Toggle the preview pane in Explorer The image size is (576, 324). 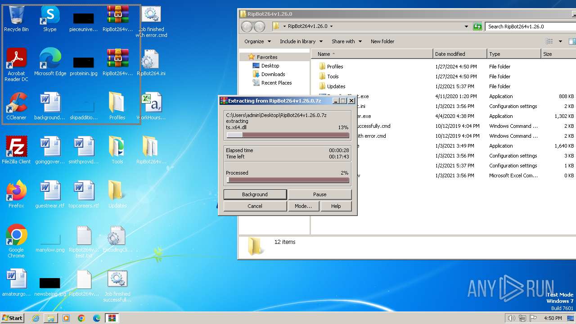pos(572,41)
